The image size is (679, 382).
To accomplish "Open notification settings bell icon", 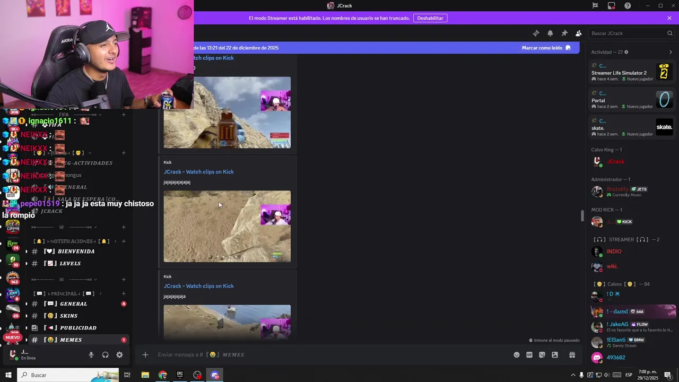I will point(550,33).
